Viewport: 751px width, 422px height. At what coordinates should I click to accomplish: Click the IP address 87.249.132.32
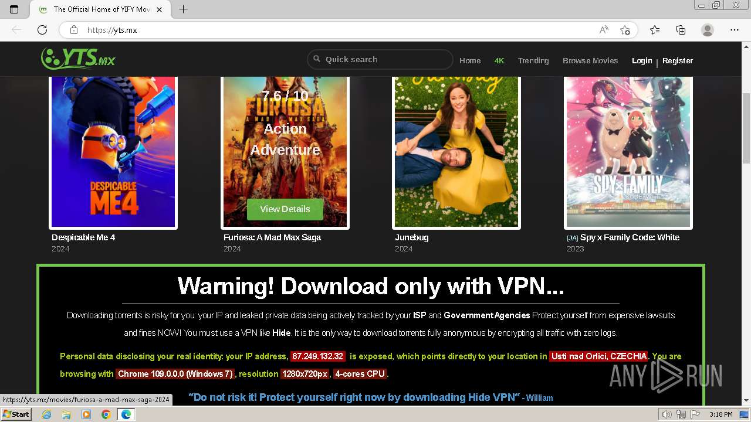[x=318, y=356]
